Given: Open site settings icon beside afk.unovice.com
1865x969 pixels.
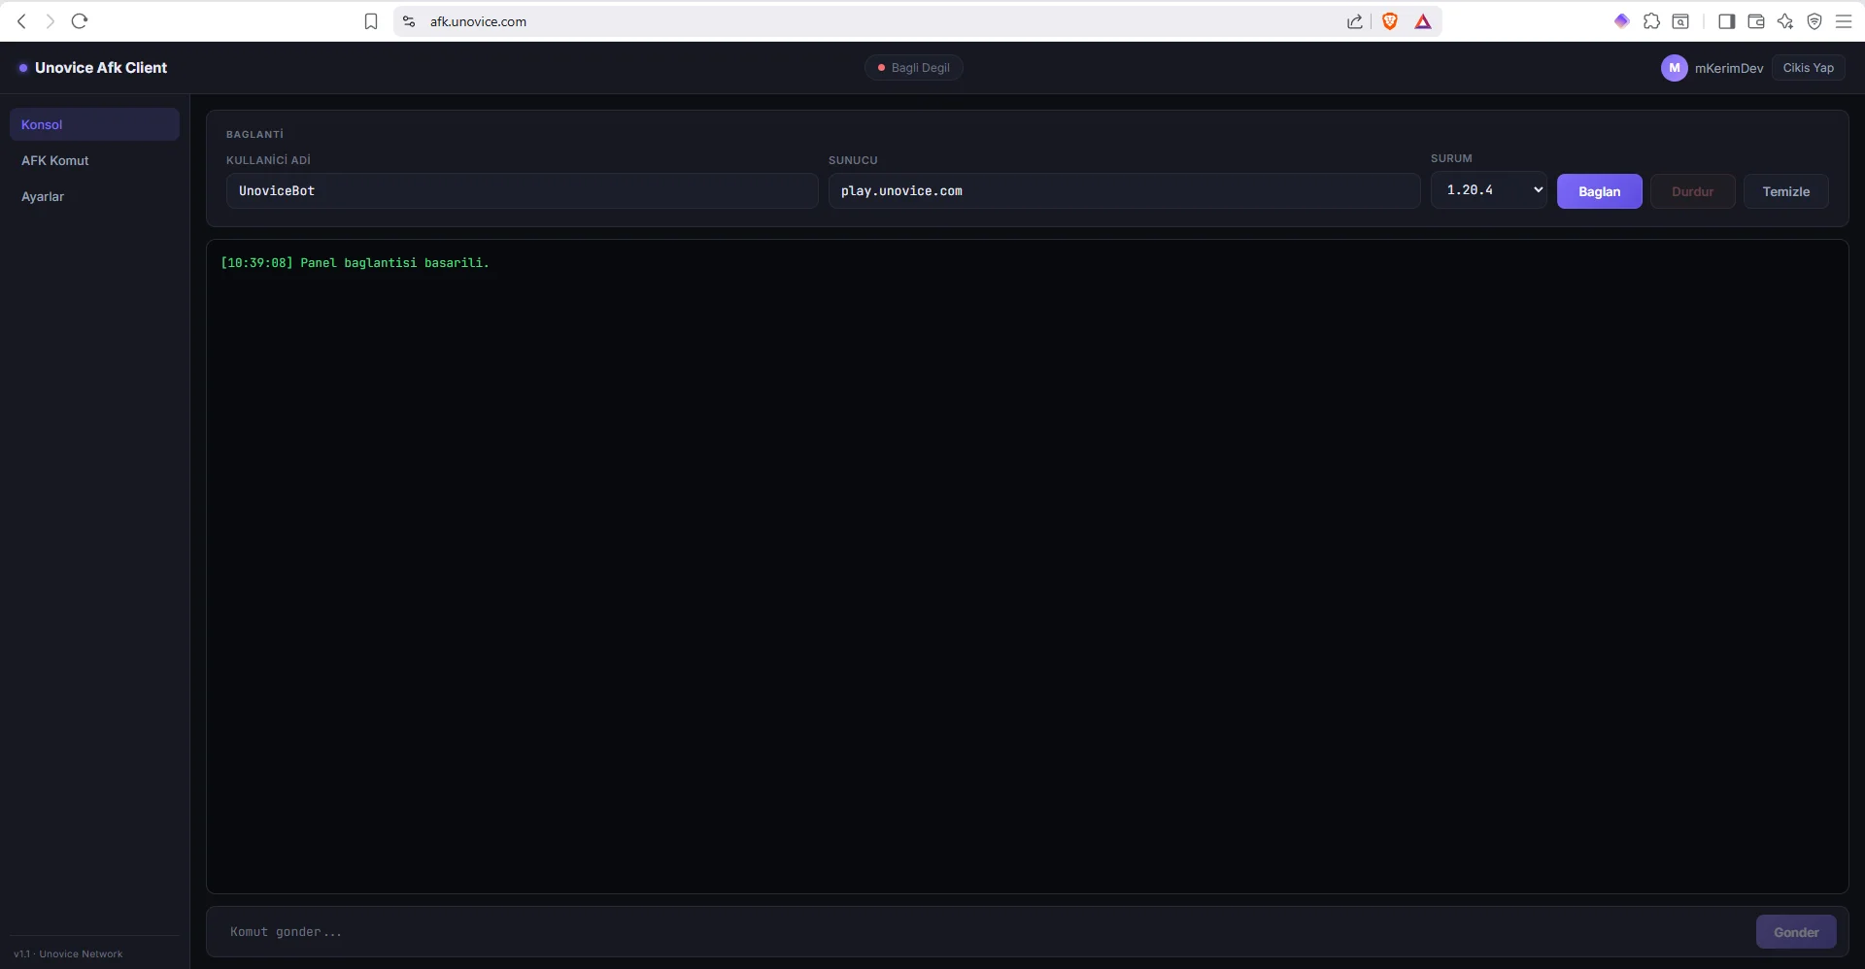Looking at the screenshot, I should click(x=409, y=21).
